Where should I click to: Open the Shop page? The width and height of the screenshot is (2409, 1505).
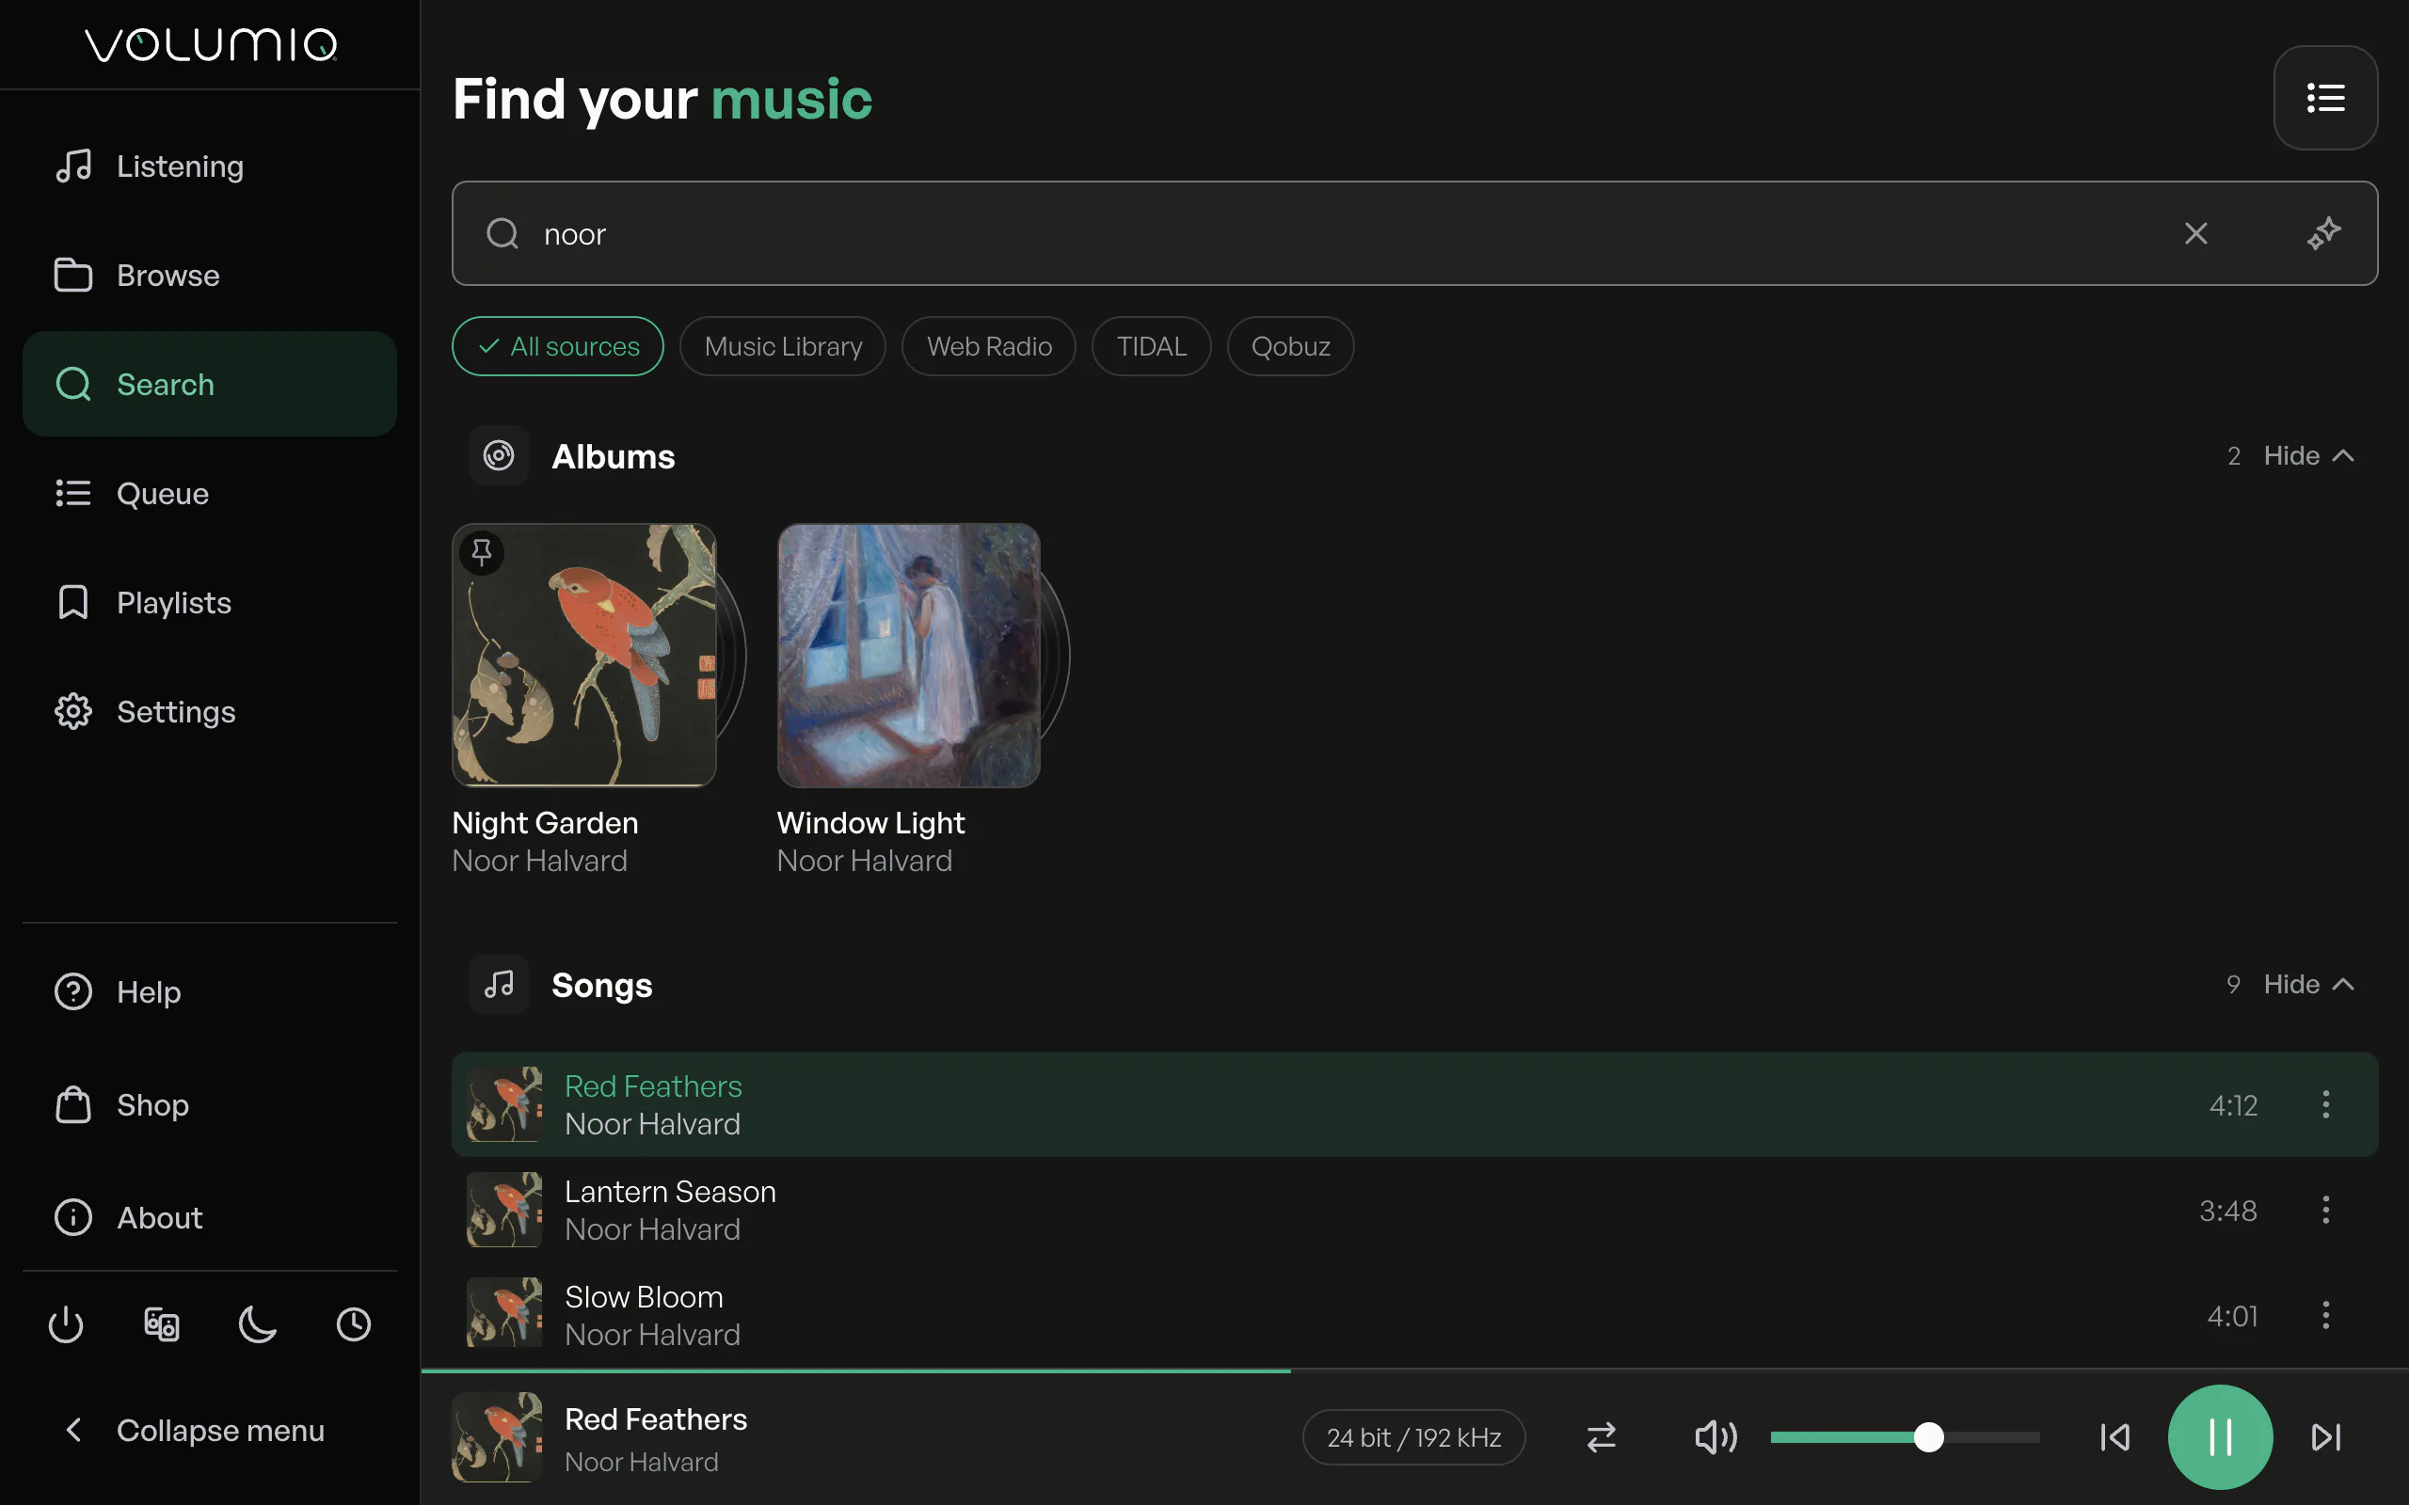click(x=209, y=1104)
